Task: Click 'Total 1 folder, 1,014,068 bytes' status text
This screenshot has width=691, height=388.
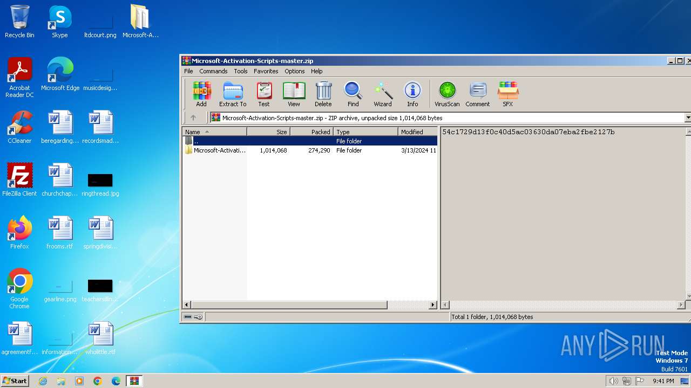Action: click(492, 317)
